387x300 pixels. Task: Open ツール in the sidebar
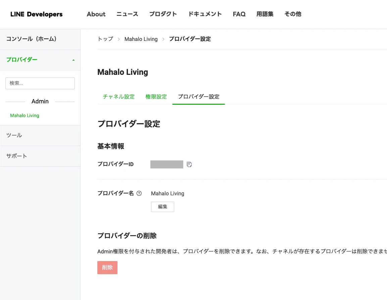(40, 136)
